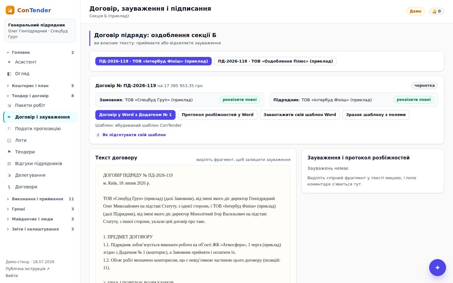Click the Демо badge in header

point(416,11)
